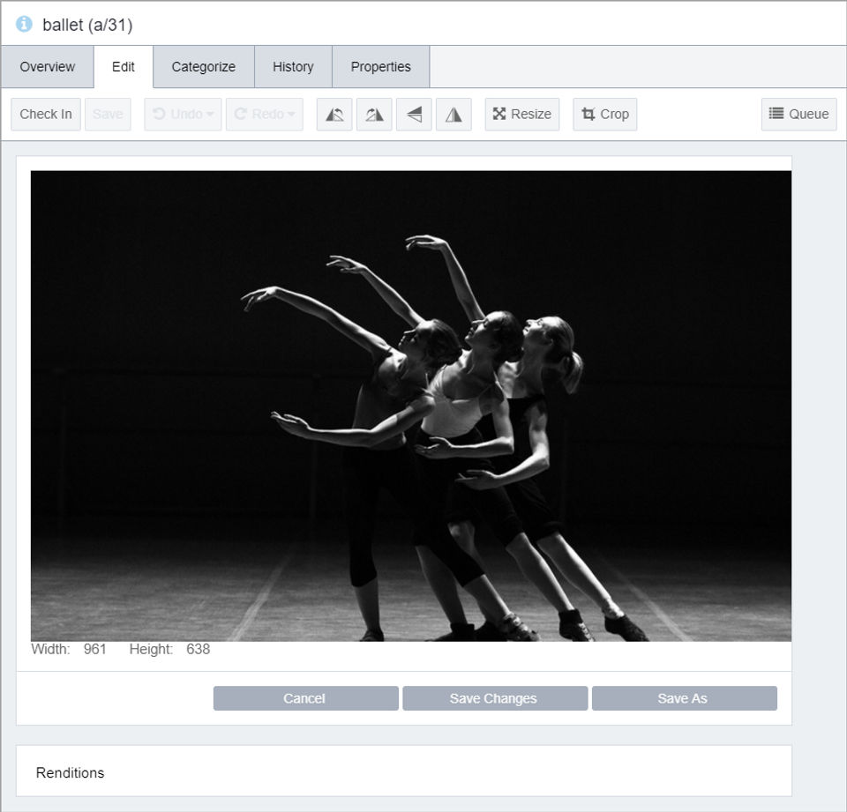Screen dimensions: 847x812
Task: Cancel the image edits
Action: [306, 698]
